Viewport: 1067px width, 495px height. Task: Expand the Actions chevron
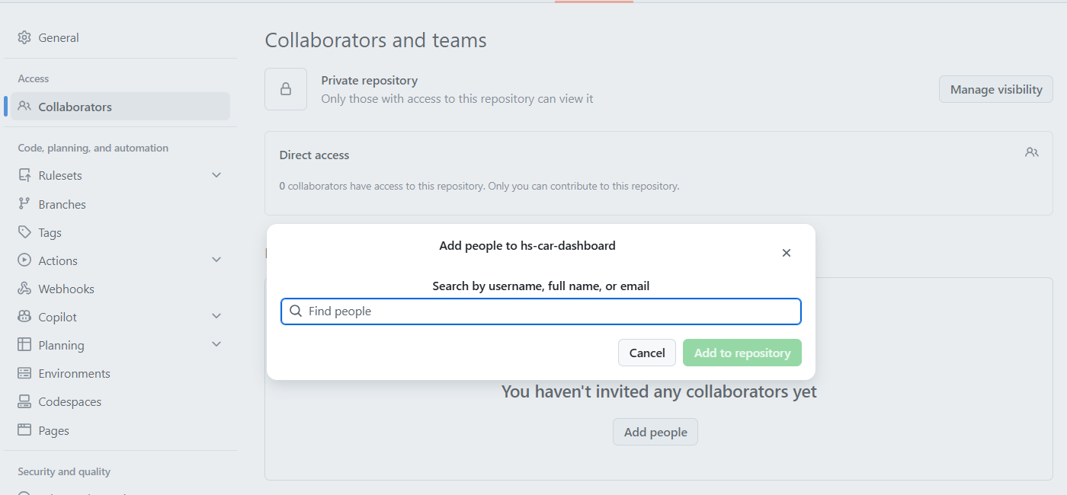pos(216,260)
